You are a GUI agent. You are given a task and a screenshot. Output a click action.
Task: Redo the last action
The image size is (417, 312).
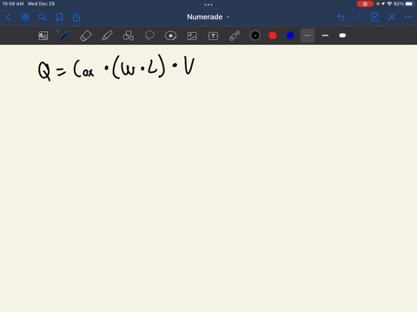[x=358, y=17]
